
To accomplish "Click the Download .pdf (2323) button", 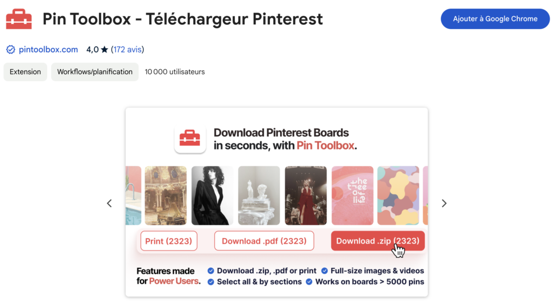I will coord(264,241).
